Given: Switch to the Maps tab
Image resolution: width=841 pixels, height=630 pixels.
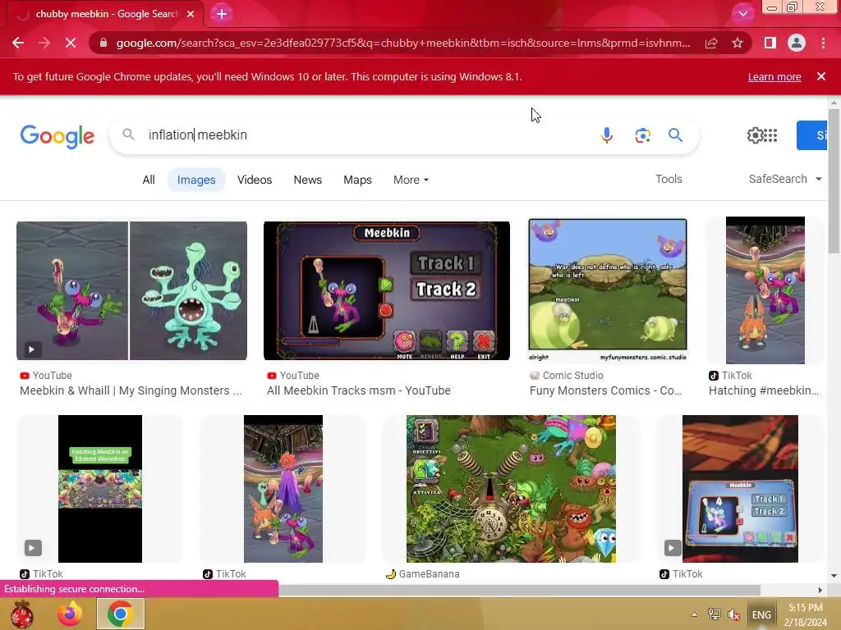Looking at the screenshot, I should 357,180.
